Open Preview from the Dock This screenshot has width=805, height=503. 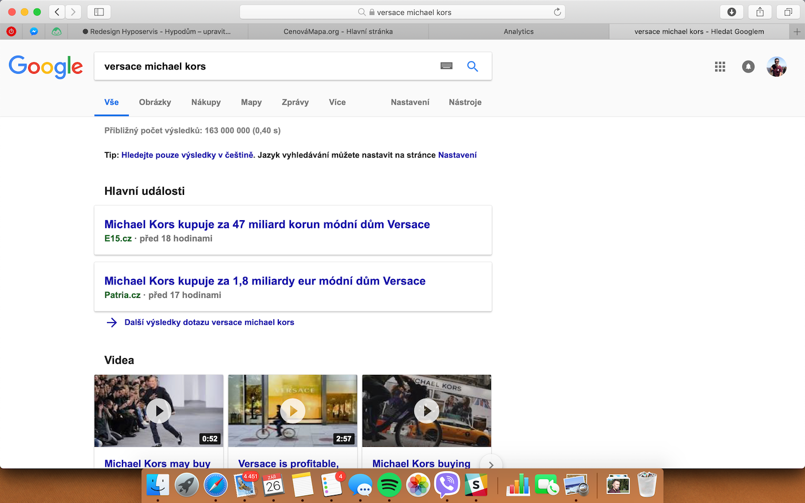(x=576, y=485)
